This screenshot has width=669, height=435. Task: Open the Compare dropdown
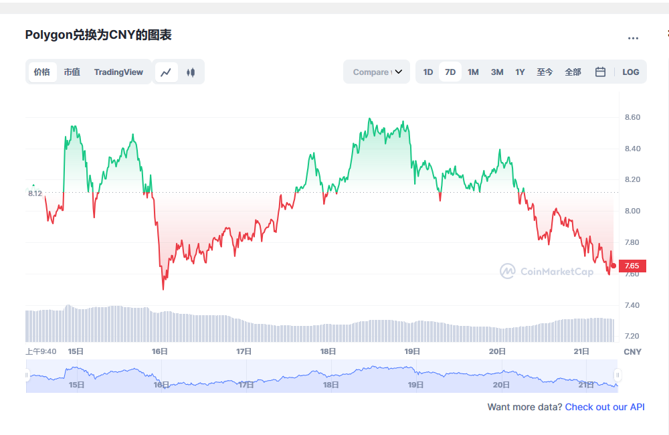377,72
